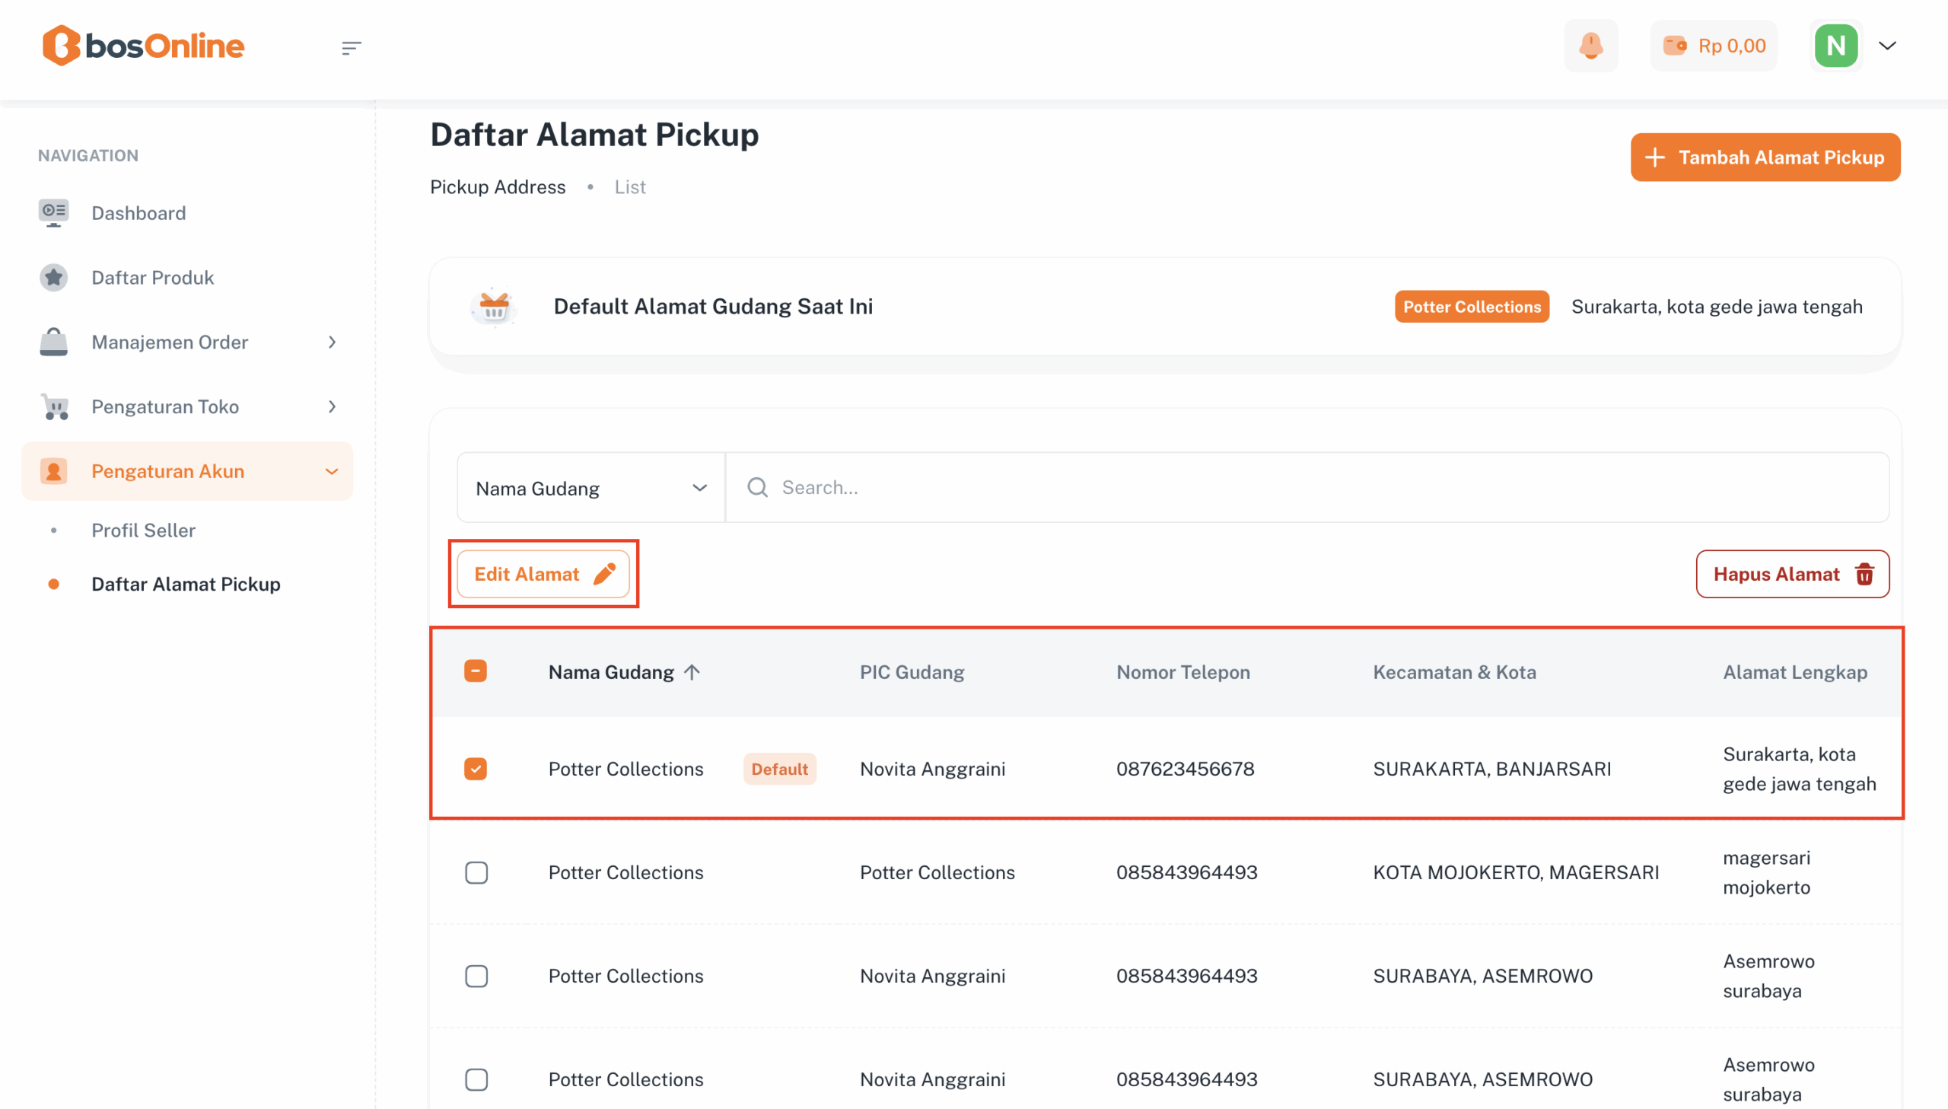This screenshot has height=1109, width=1948.
Task: Click the sort arrow beside Nama Gudang header
Action: pyautogui.click(x=691, y=672)
